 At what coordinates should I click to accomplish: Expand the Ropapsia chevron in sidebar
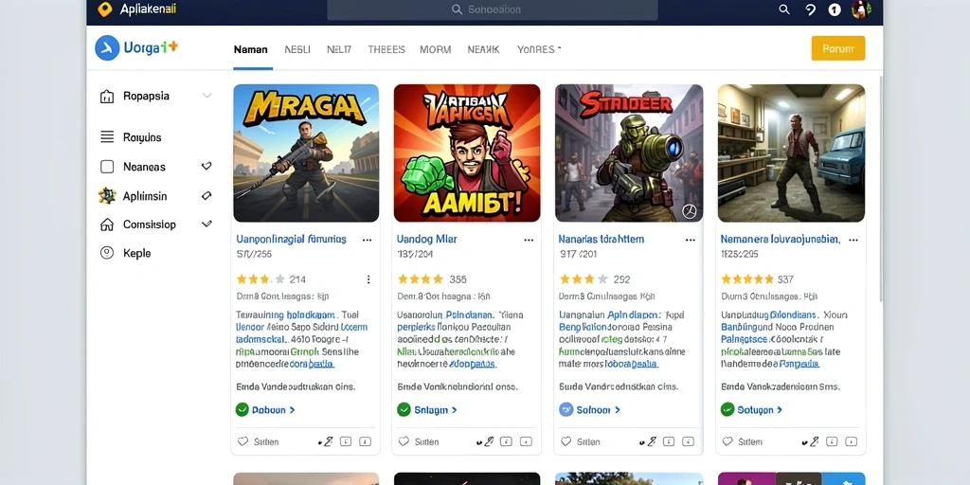pos(207,96)
